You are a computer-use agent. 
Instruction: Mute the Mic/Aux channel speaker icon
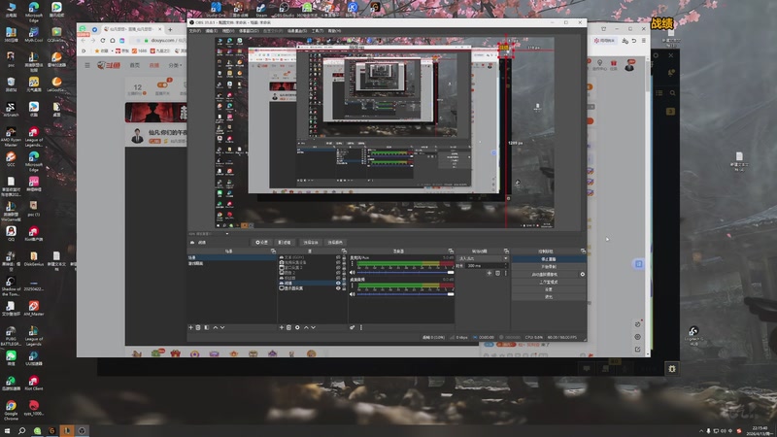[352, 272]
